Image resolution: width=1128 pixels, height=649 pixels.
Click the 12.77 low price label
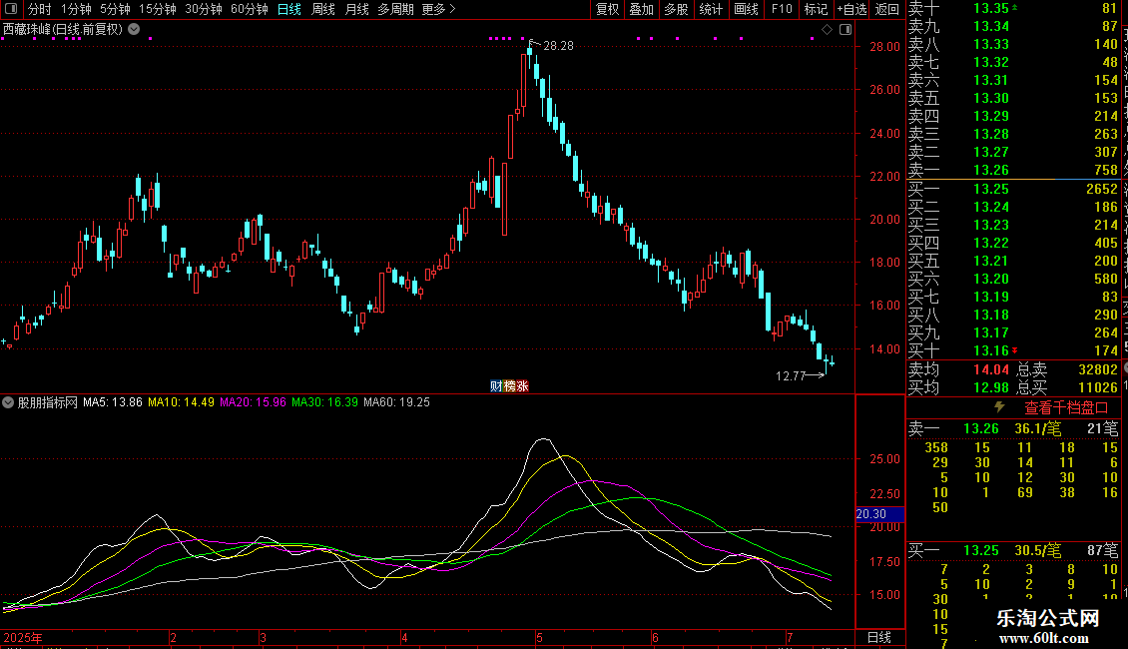791,375
